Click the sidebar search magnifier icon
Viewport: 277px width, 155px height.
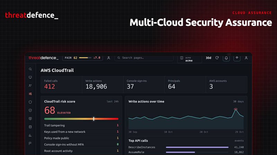point(30,69)
